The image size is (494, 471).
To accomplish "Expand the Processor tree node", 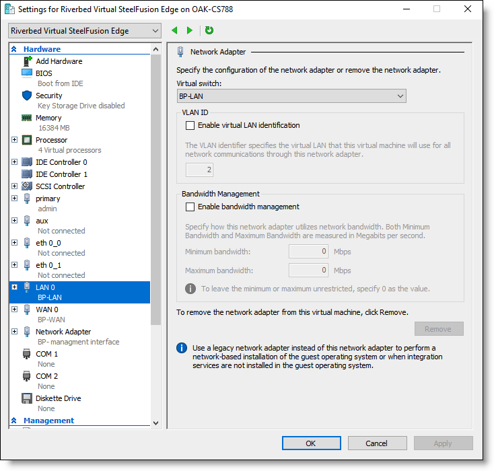I will pyautogui.click(x=15, y=139).
